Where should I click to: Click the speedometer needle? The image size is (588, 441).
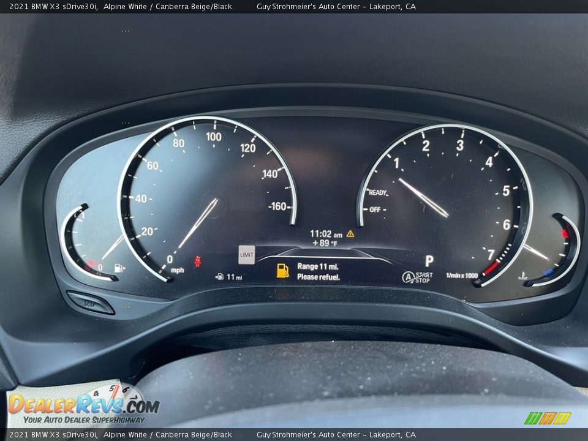[x=198, y=223]
